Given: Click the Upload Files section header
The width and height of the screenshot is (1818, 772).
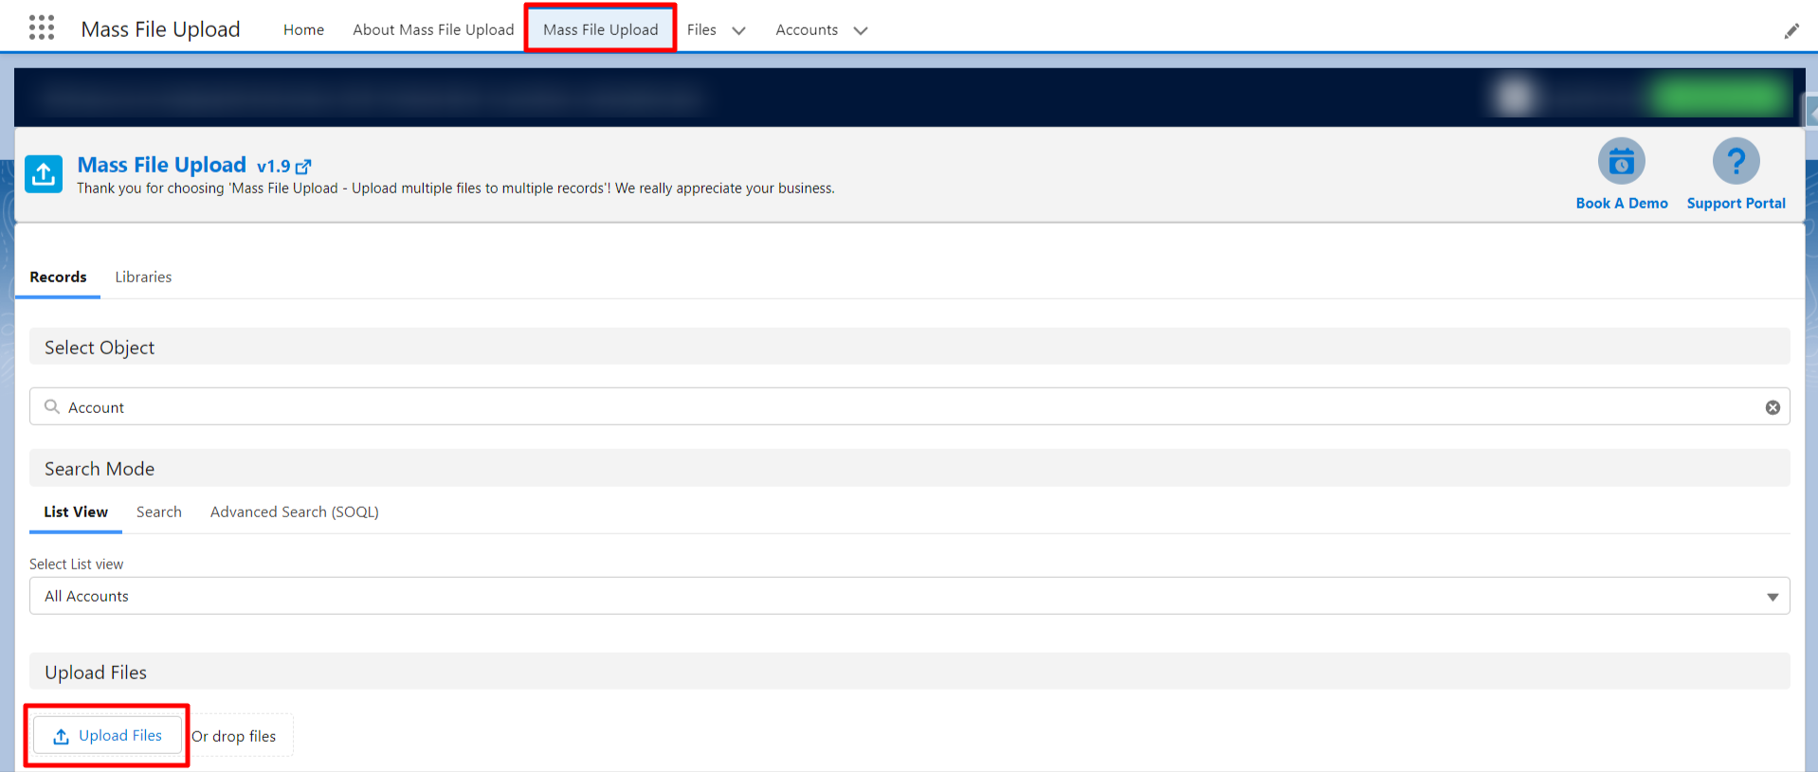Looking at the screenshot, I should tap(909, 672).
